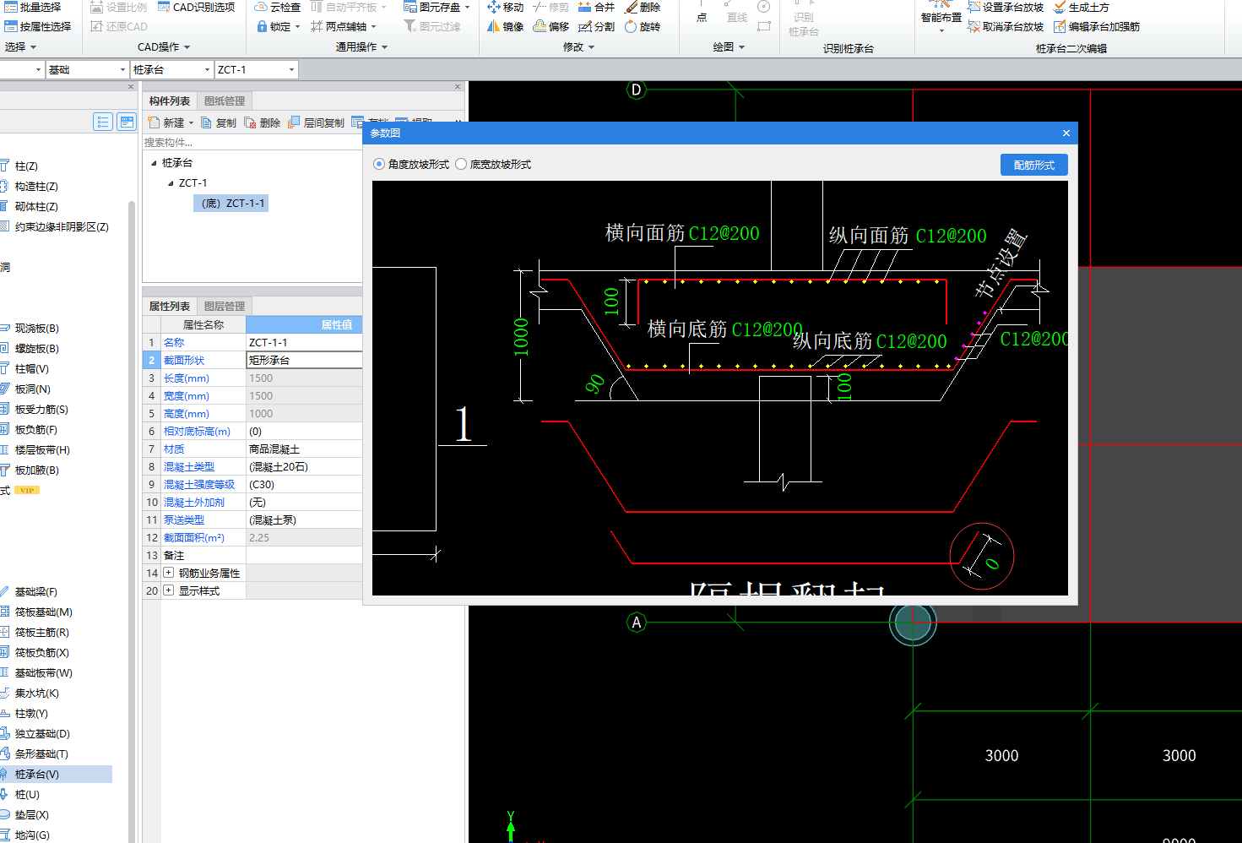Expand the CAD操作 ribbon group menu
1242x843 pixels.
pyautogui.click(x=164, y=47)
